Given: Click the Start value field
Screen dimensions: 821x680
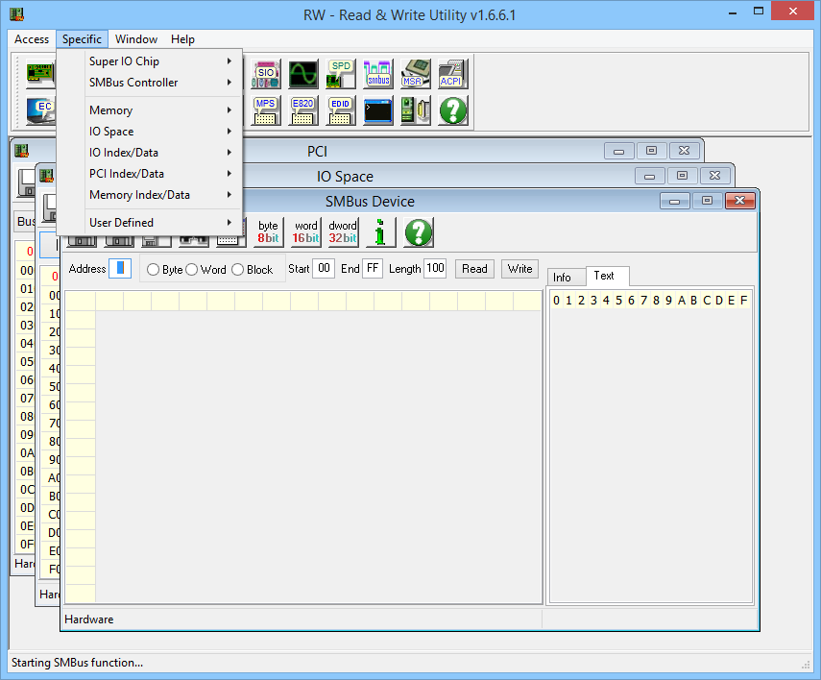Looking at the screenshot, I should tap(324, 268).
